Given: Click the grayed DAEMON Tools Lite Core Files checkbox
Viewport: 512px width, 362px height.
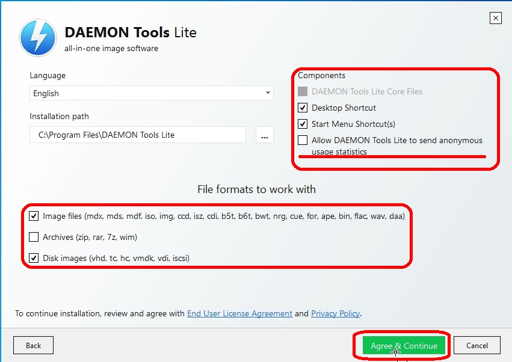Looking at the screenshot, I should click(303, 91).
